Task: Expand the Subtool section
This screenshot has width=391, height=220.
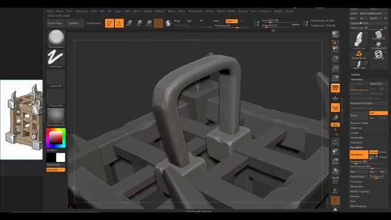Action: point(356,75)
